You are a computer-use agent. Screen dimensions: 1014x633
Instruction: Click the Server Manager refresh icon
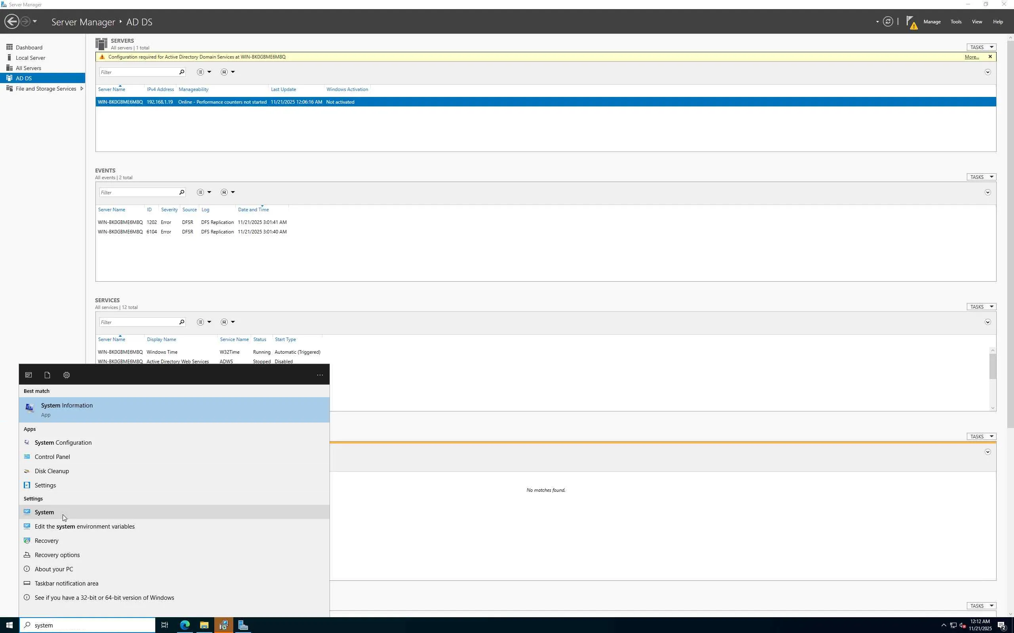pyautogui.click(x=888, y=21)
